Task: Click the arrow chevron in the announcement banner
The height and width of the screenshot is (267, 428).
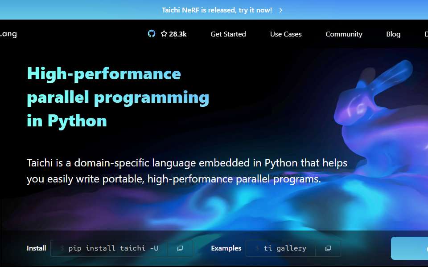Action: click(x=280, y=10)
